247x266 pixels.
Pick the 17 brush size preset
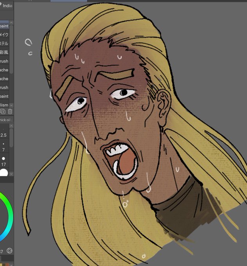(4, 162)
